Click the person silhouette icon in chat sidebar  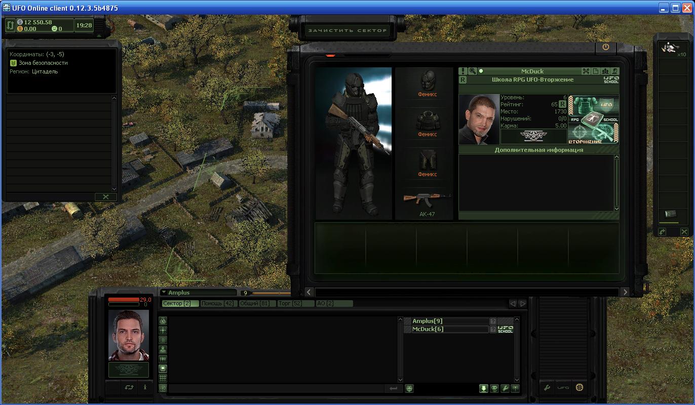point(163,349)
